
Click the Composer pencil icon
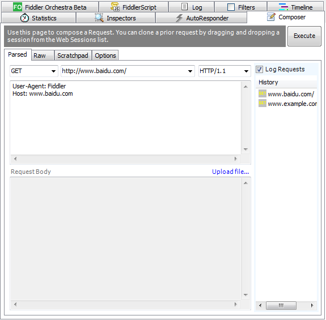pos(271,16)
